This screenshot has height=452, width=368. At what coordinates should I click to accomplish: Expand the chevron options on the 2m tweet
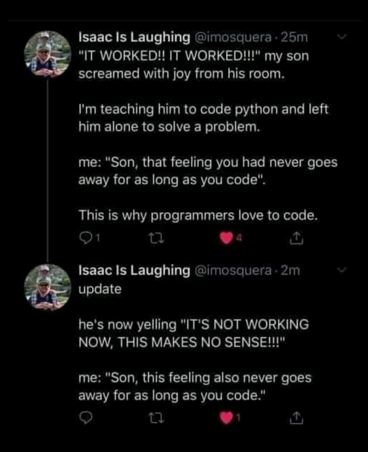344,269
